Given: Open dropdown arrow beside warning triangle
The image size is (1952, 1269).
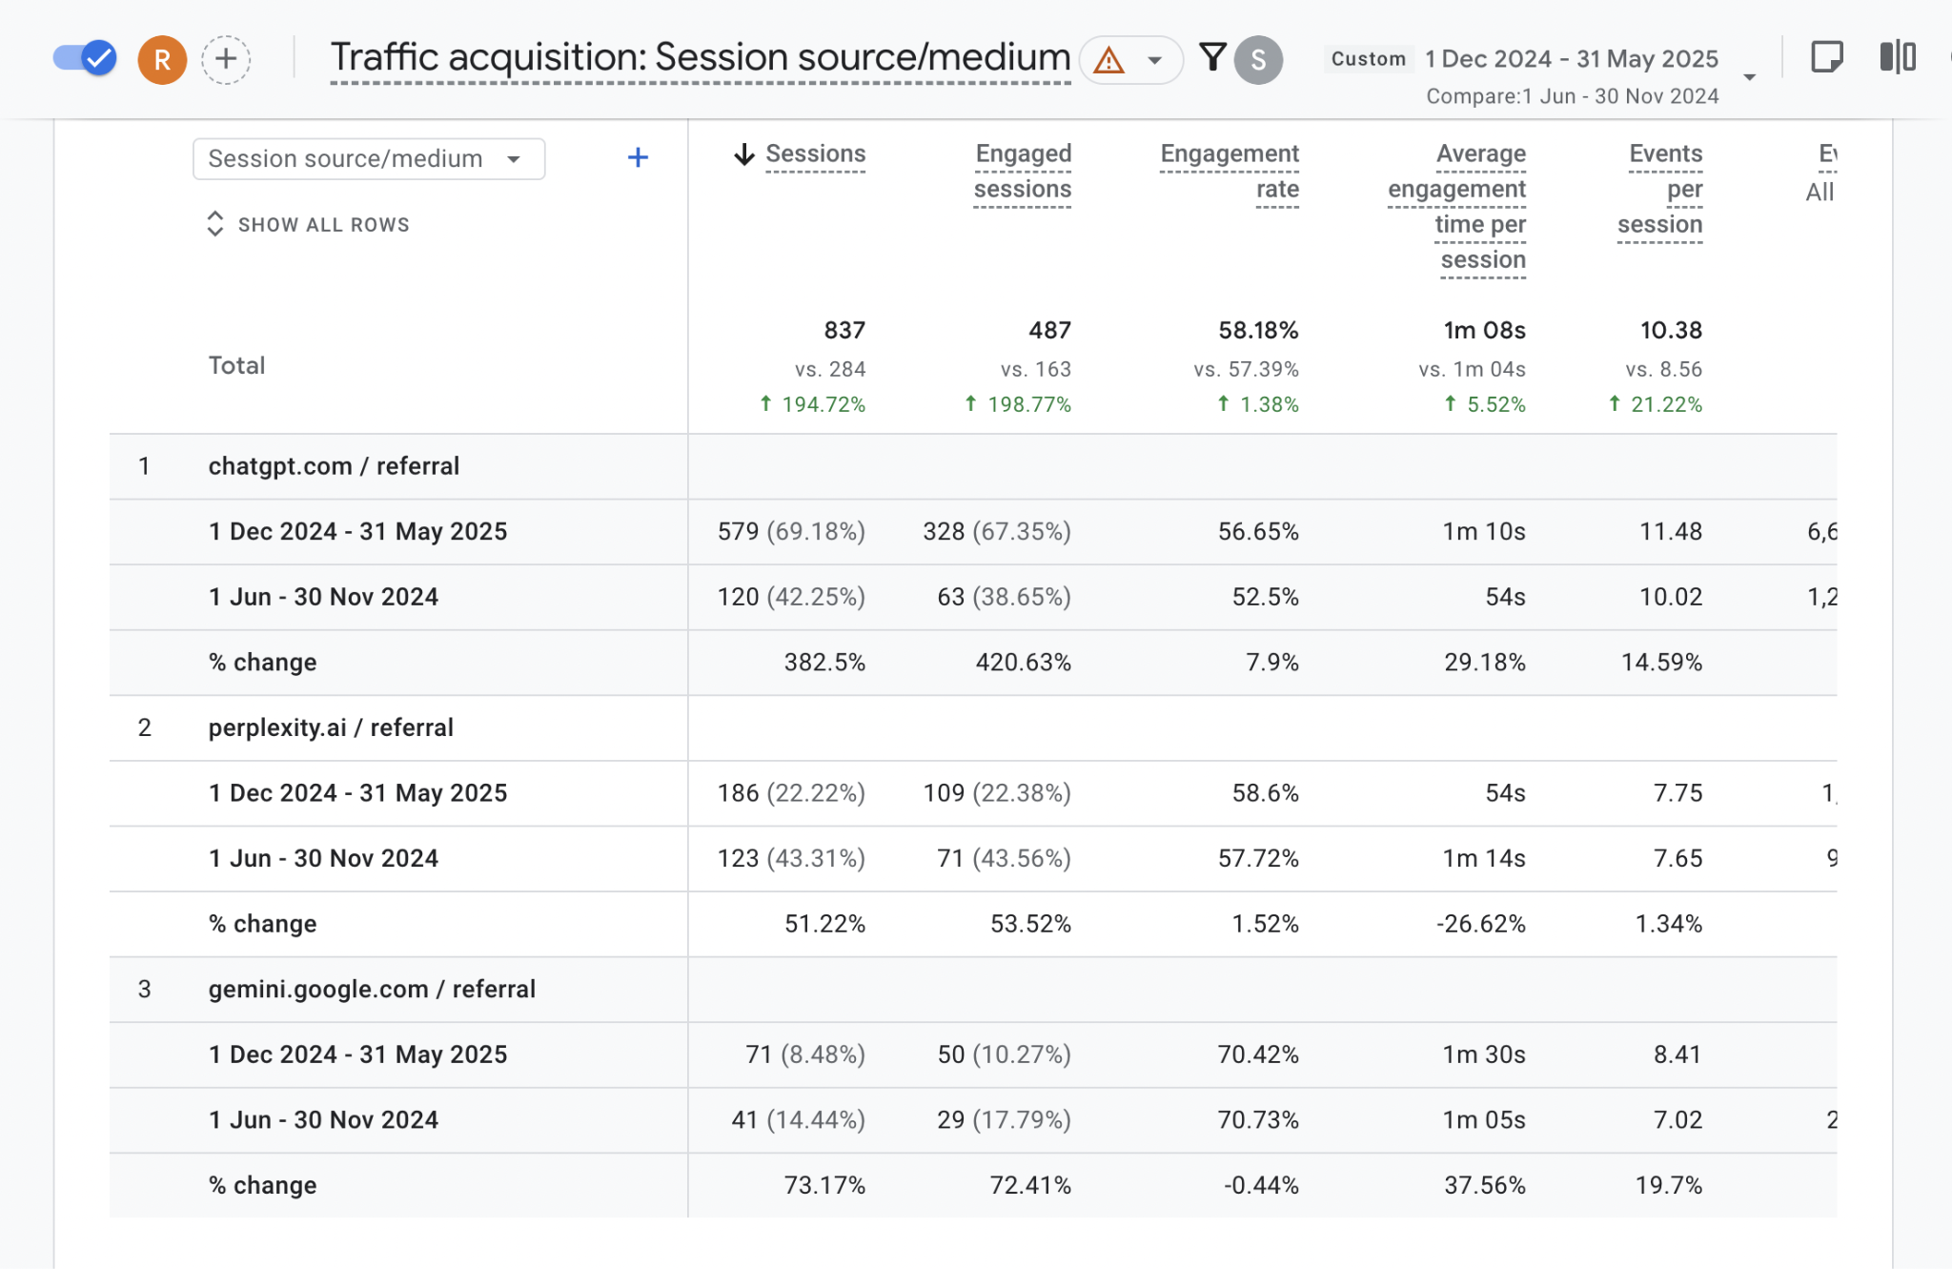Looking at the screenshot, I should (x=1154, y=60).
